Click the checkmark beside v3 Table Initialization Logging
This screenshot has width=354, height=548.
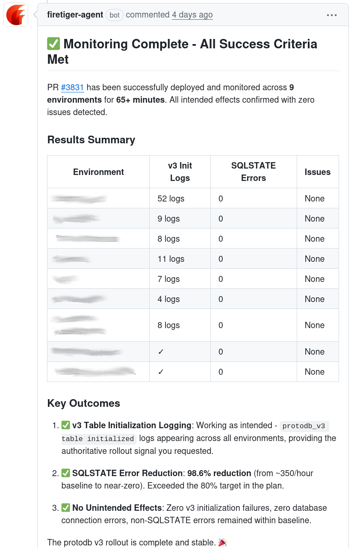(x=66, y=425)
